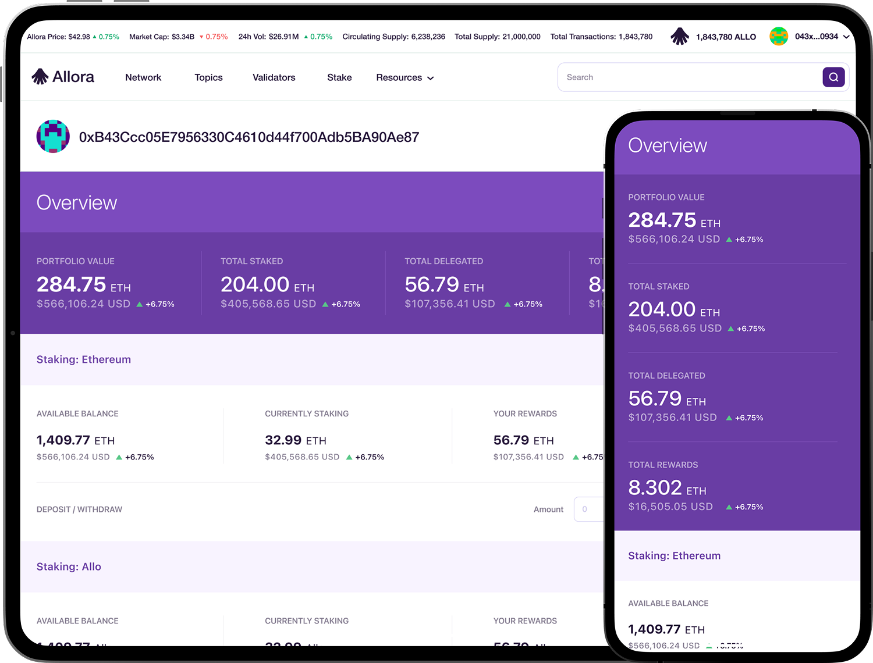Image resolution: width=873 pixels, height=663 pixels.
Task: Open the Network menu item
Action: (x=143, y=77)
